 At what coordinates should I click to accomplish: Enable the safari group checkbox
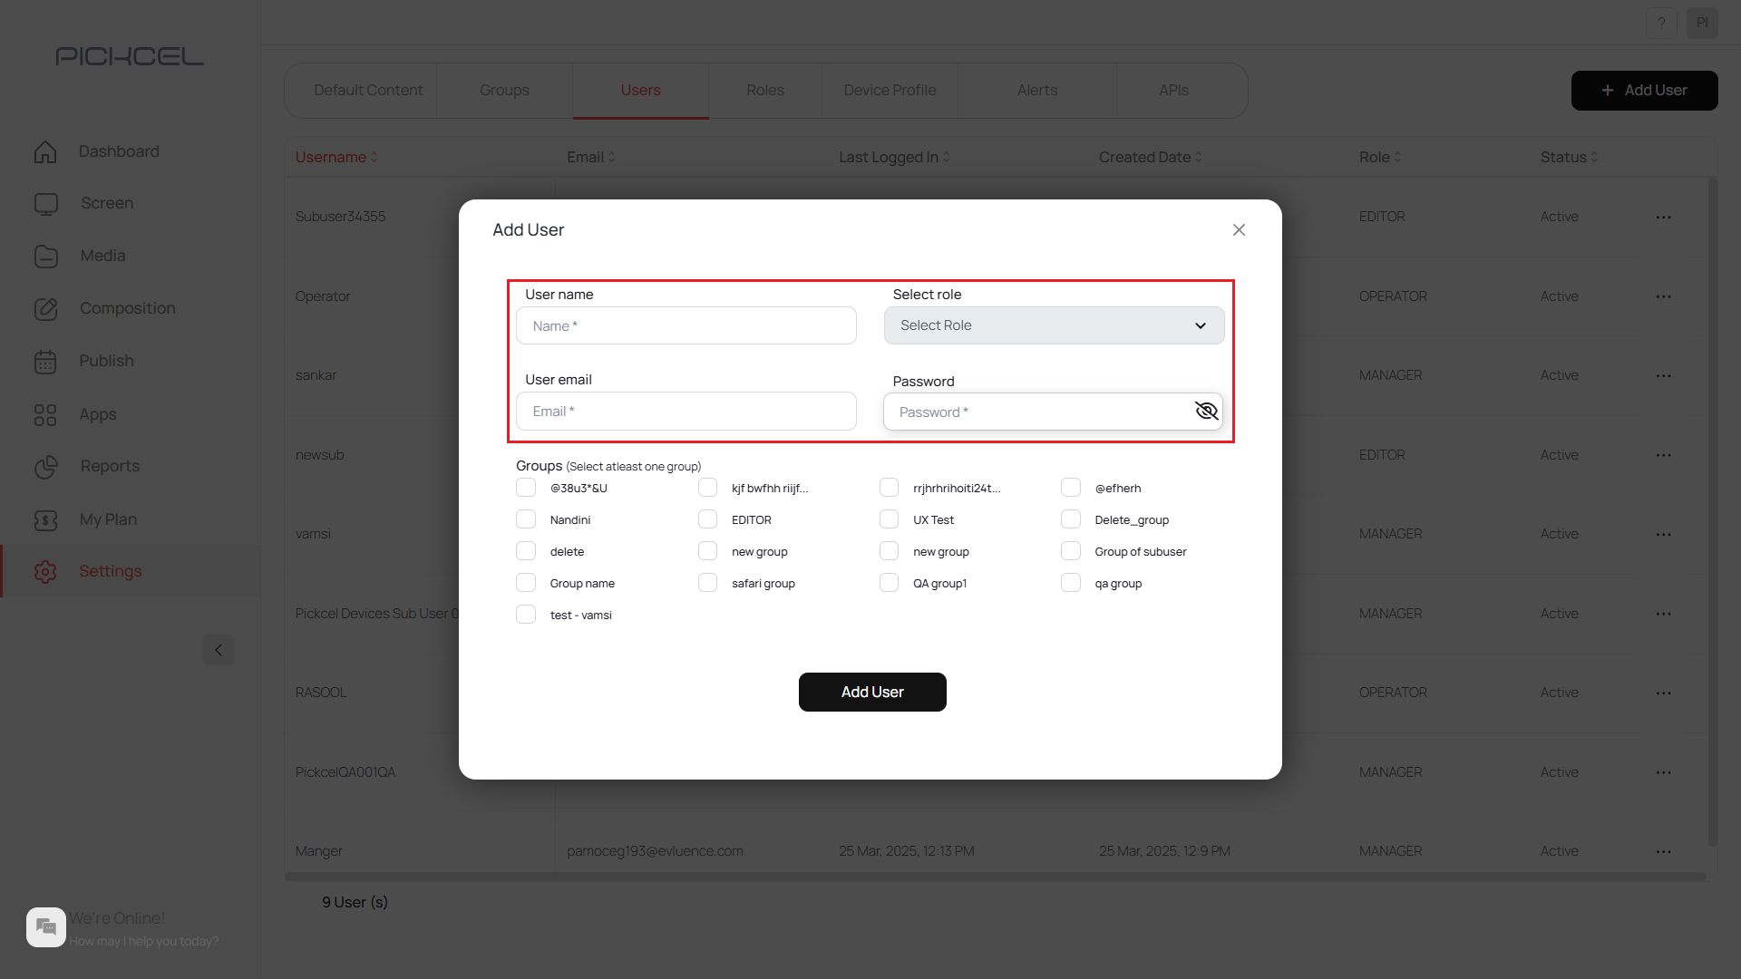click(x=708, y=582)
